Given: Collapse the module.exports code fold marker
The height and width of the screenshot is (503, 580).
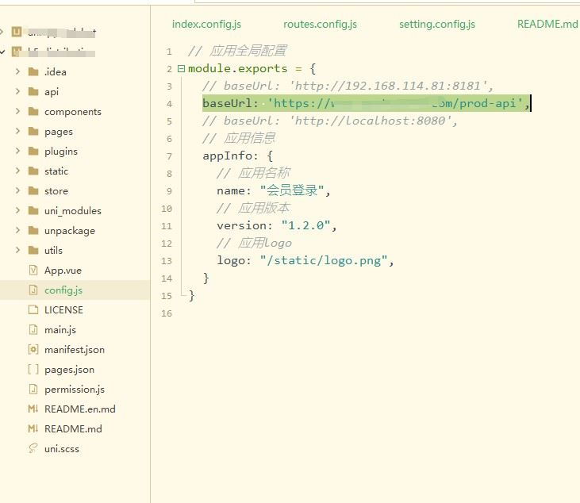Looking at the screenshot, I should point(181,68).
